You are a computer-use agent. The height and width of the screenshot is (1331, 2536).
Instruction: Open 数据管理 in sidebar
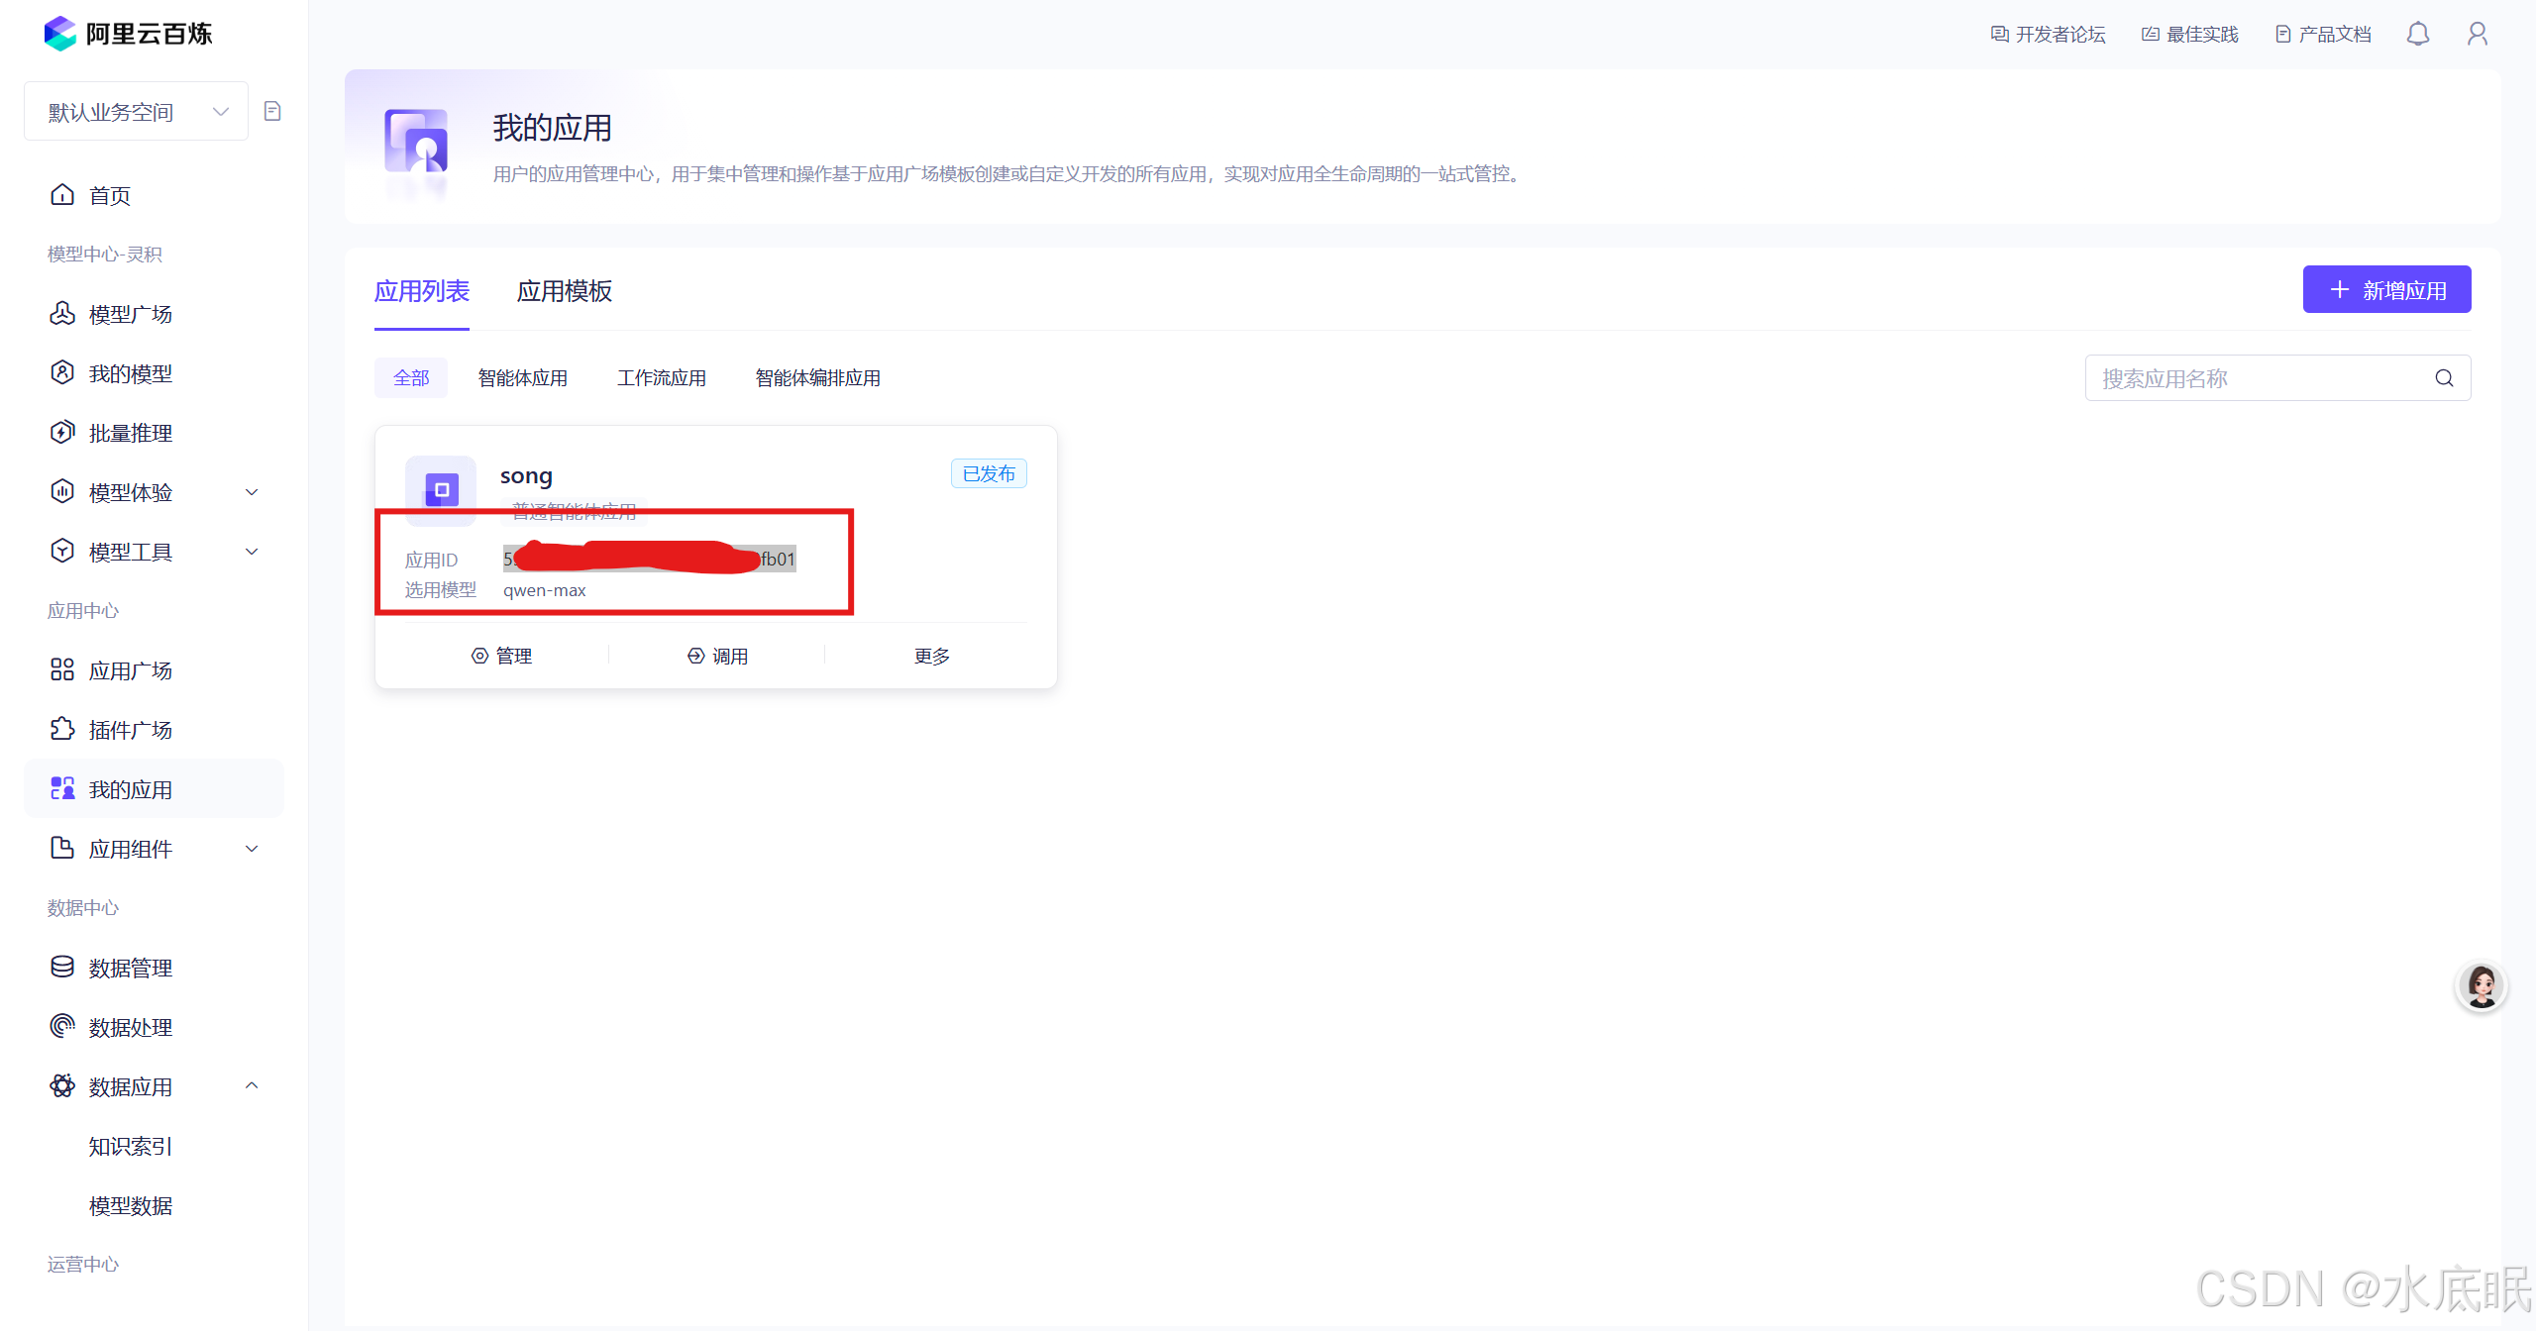pyautogui.click(x=130, y=968)
